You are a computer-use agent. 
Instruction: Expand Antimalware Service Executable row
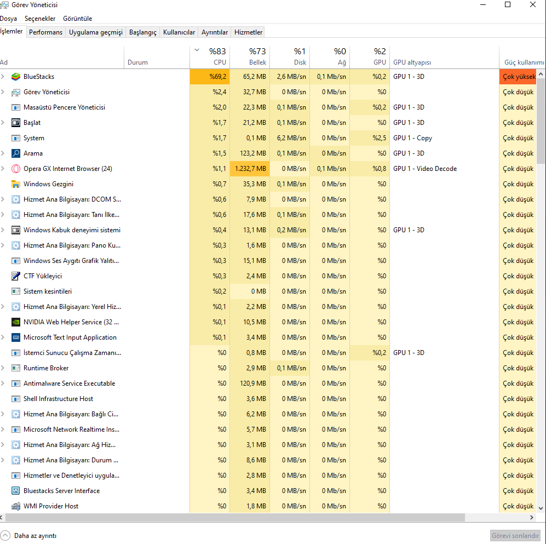pos(3,383)
